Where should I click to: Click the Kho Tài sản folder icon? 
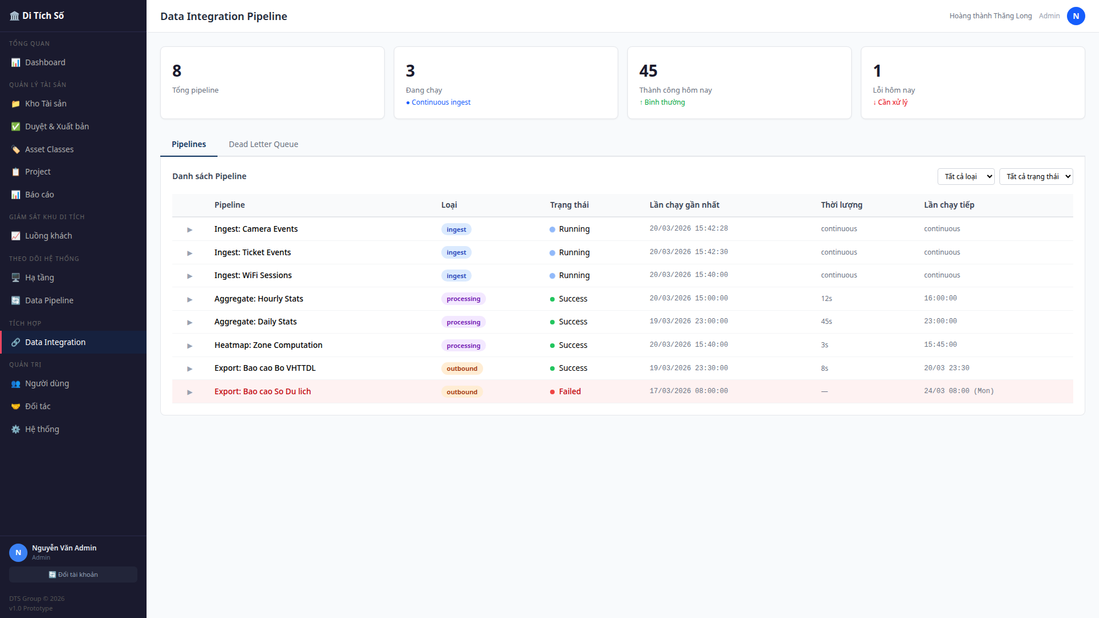[15, 104]
